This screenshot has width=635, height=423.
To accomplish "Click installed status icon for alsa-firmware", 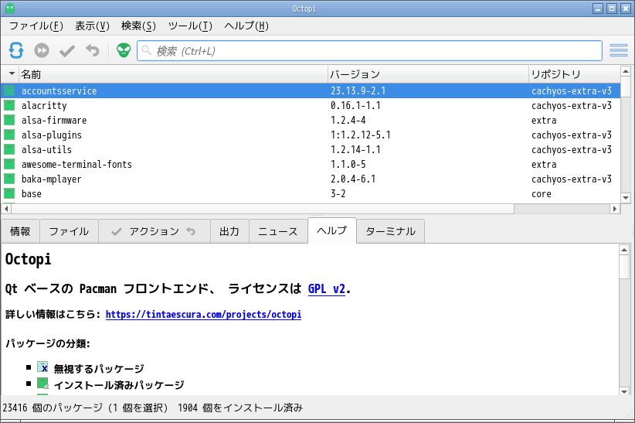I will pos(9,120).
